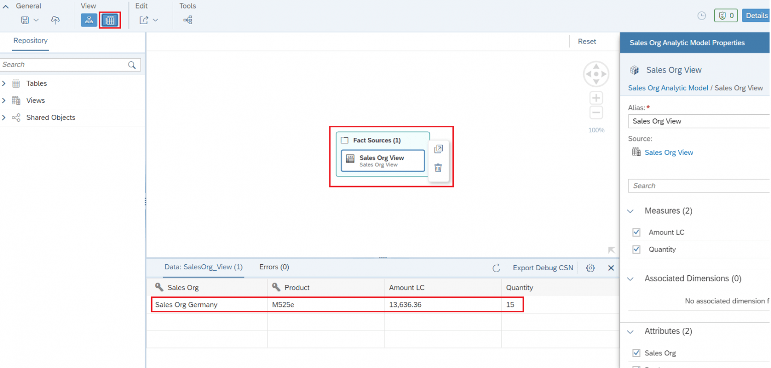Click the Details button
The height and width of the screenshot is (368, 771).
pyautogui.click(x=756, y=15)
